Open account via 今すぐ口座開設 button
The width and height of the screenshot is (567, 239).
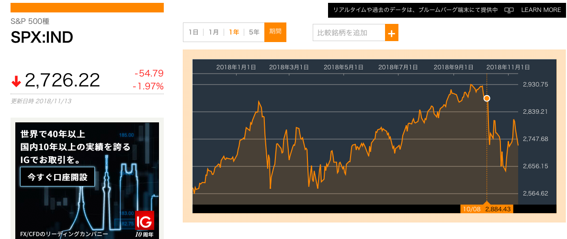57,176
